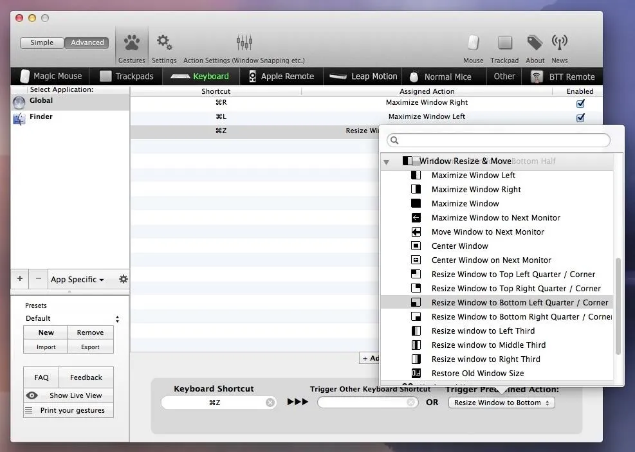Viewport: 635px width, 452px height.
Task: Switch to the Trackpads tab
Action: 126,76
